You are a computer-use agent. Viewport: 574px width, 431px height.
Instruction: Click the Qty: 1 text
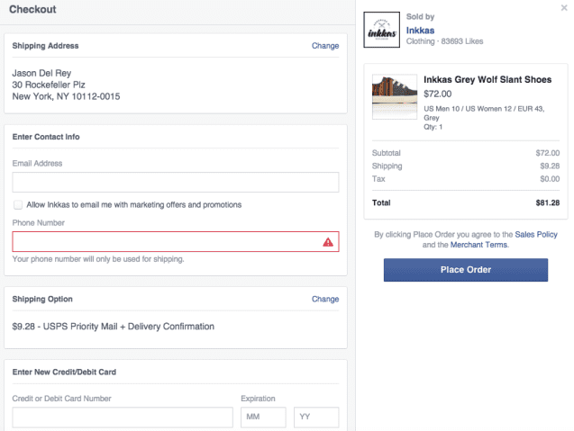pyautogui.click(x=433, y=127)
